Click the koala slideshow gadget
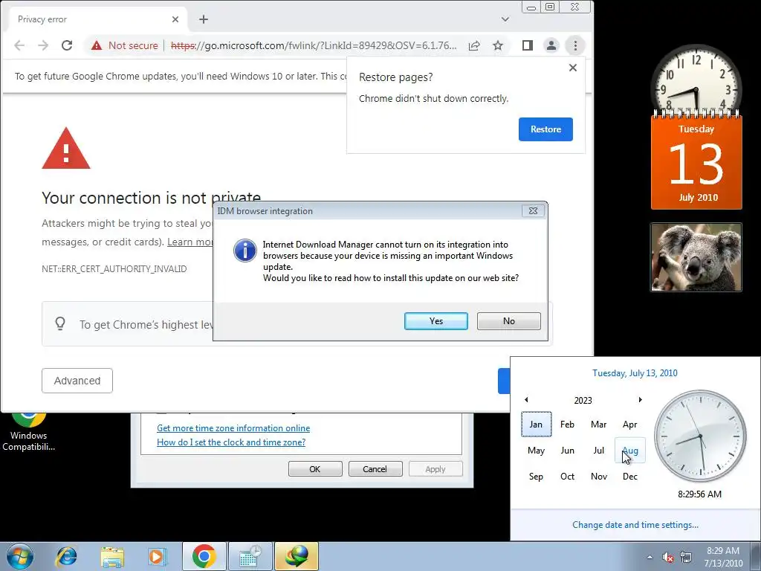Screen dimensions: 761x571 click(696, 257)
